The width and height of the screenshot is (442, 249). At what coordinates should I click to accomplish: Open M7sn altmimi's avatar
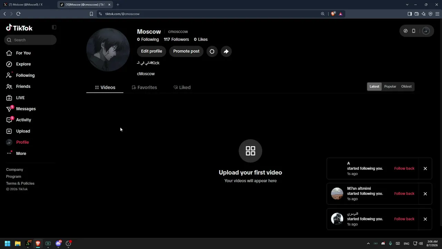(x=337, y=194)
